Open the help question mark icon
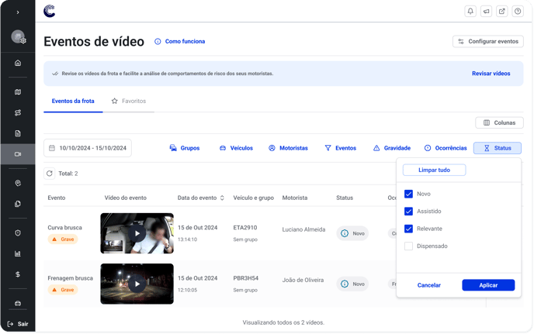Viewport: 534px width, 334px height. click(518, 12)
